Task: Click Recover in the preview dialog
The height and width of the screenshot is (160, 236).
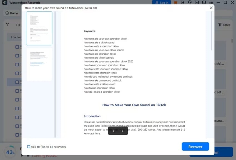Action: click(195, 147)
